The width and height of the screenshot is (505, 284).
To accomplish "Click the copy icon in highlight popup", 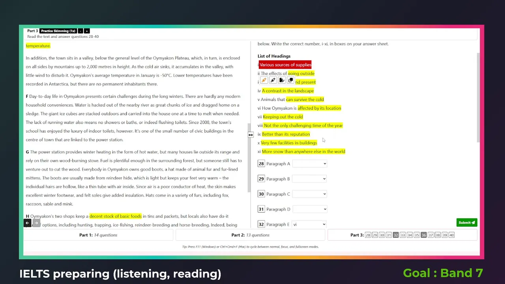I will pos(290,80).
